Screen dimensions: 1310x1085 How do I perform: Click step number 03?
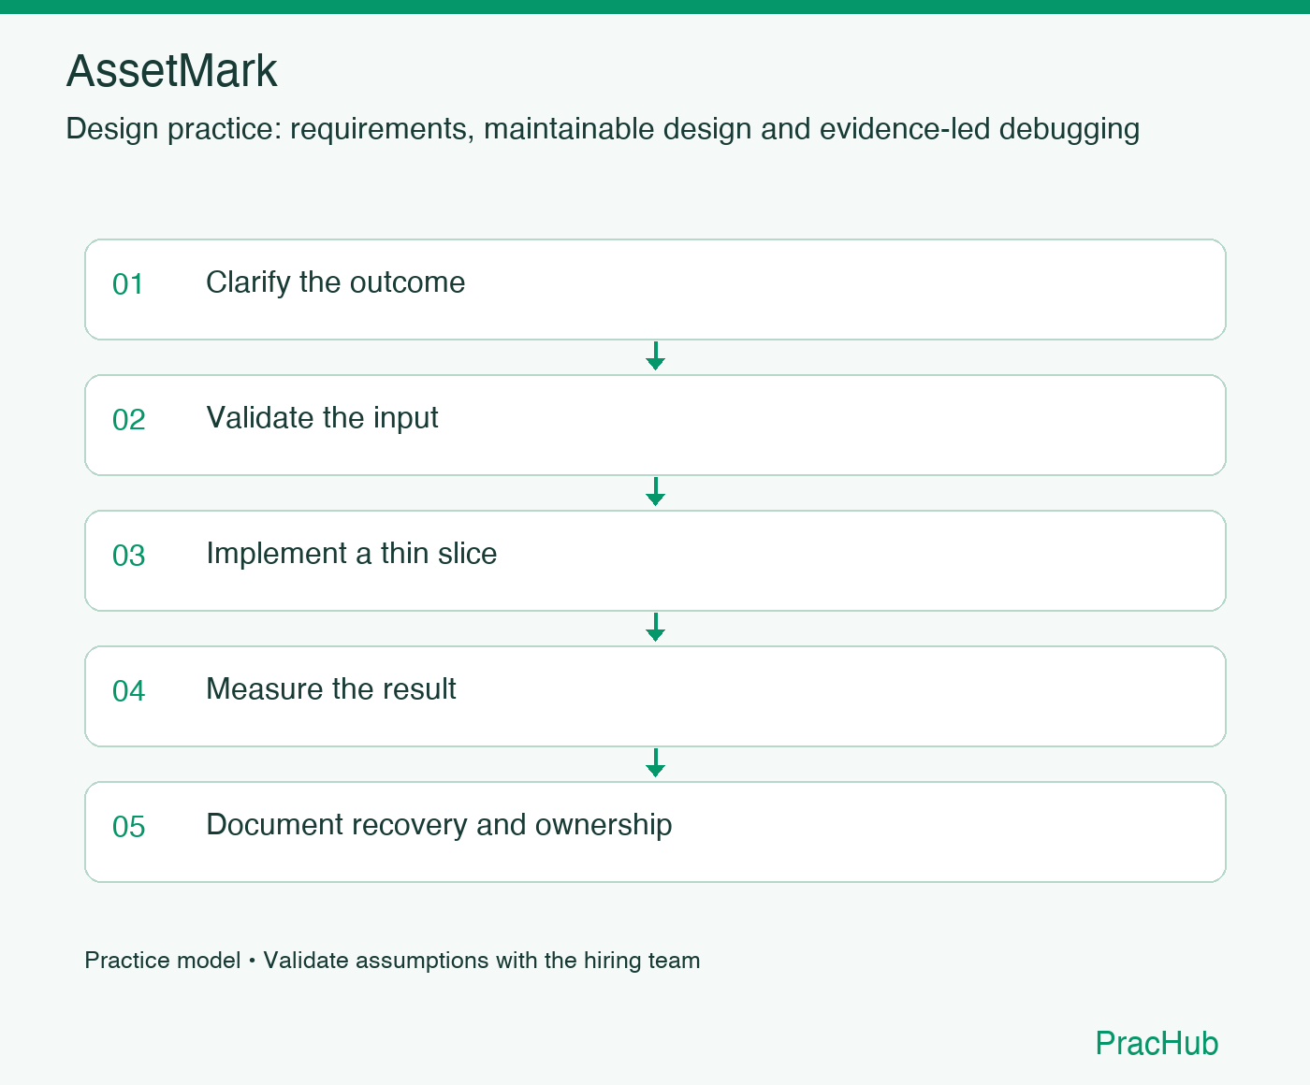point(129,556)
